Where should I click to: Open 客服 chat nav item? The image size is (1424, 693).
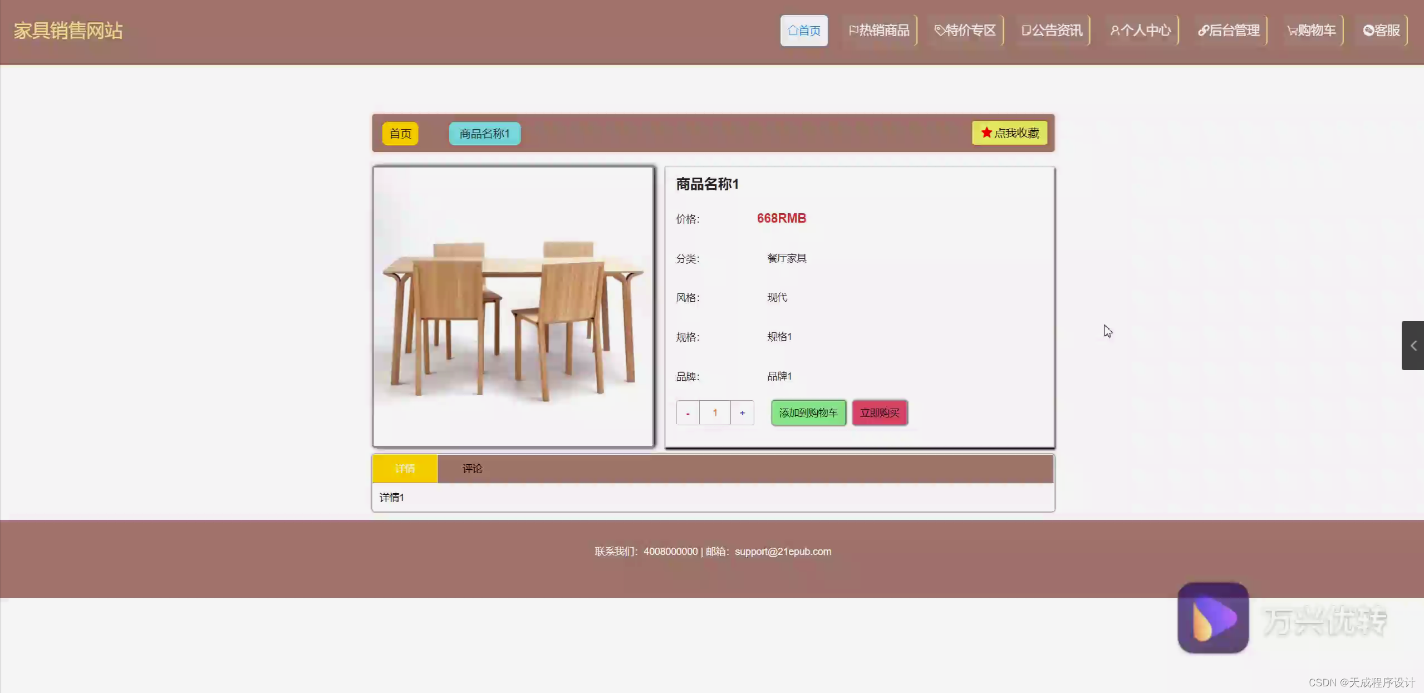click(1382, 31)
